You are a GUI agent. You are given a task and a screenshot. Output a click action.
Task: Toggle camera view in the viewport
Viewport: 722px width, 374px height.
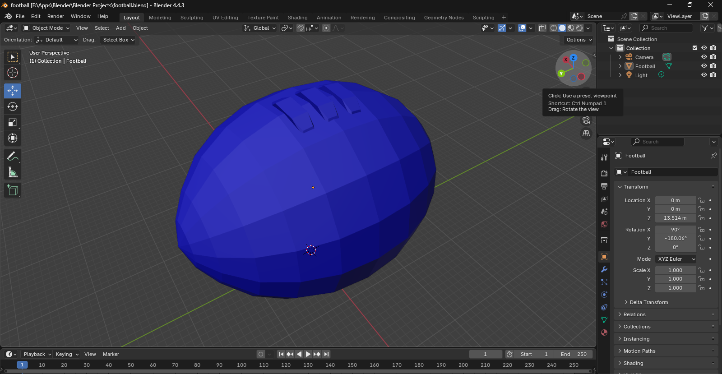pyautogui.click(x=586, y=120)
